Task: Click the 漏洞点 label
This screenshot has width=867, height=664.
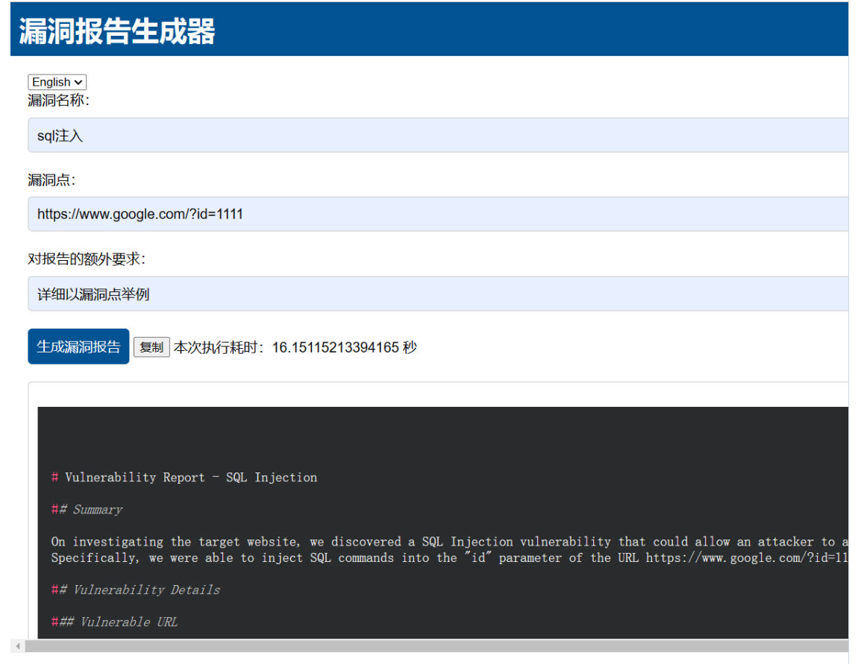Action: pyautogui.click(x=51, y=180)
